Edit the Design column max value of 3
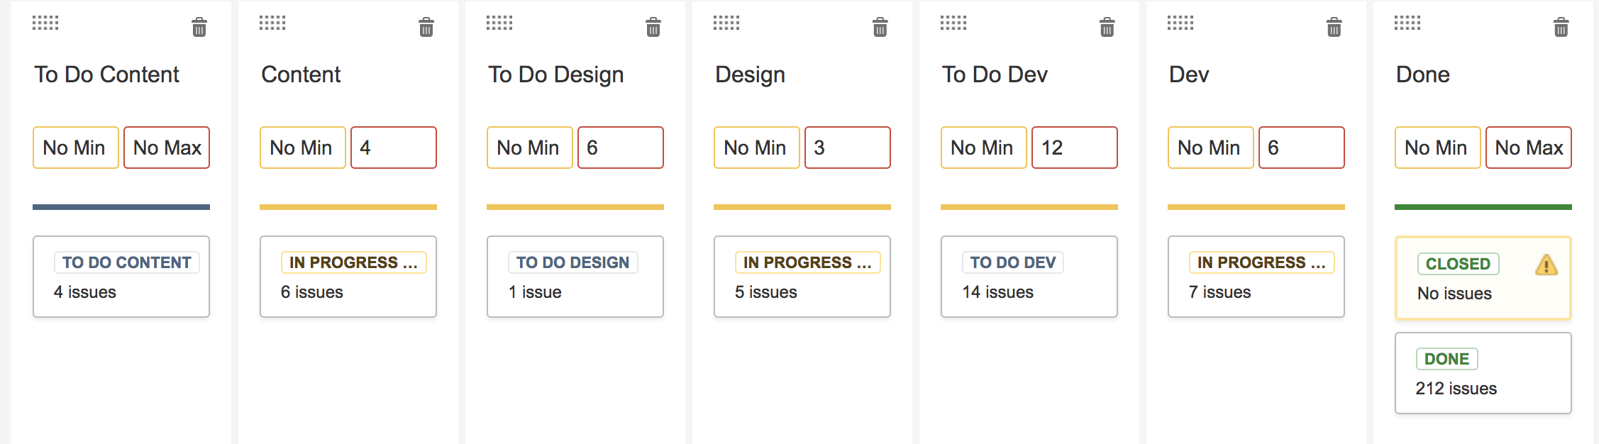 (848, 148)
